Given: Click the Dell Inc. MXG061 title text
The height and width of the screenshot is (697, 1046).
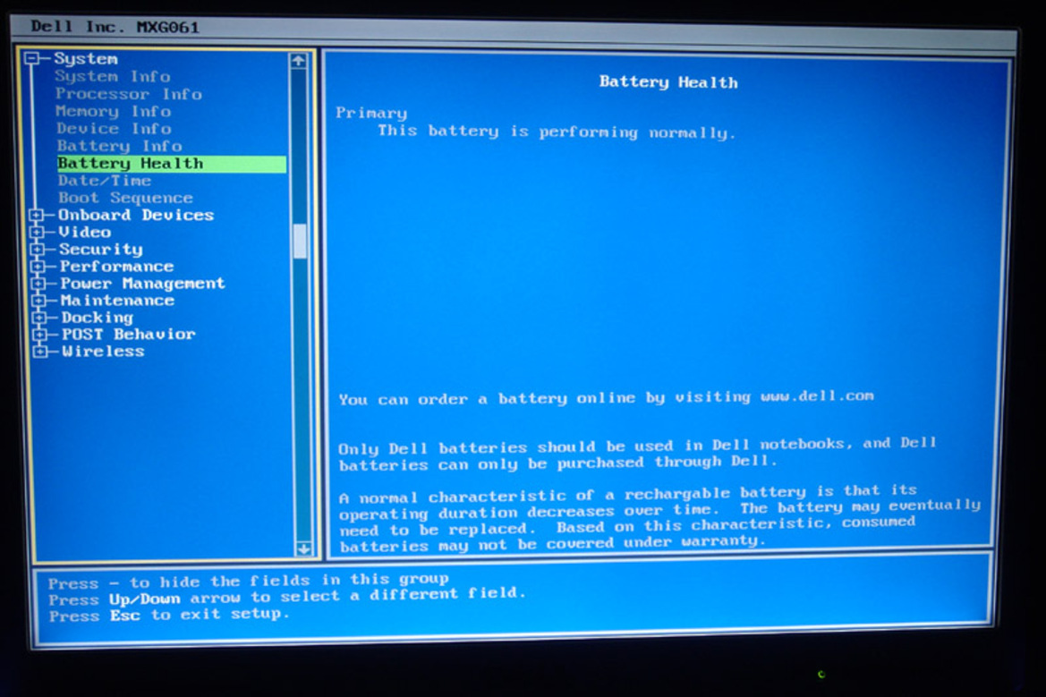Looking at the screenshot, I should coord(115,28).
